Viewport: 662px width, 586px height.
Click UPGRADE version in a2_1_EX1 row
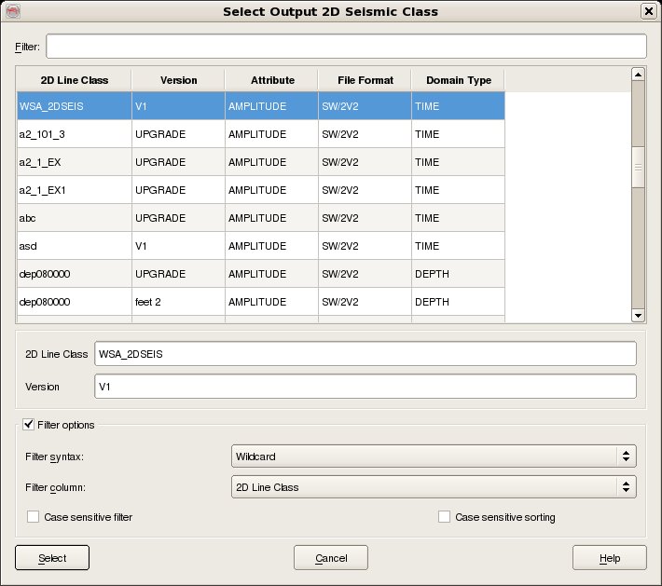(178, 190)
